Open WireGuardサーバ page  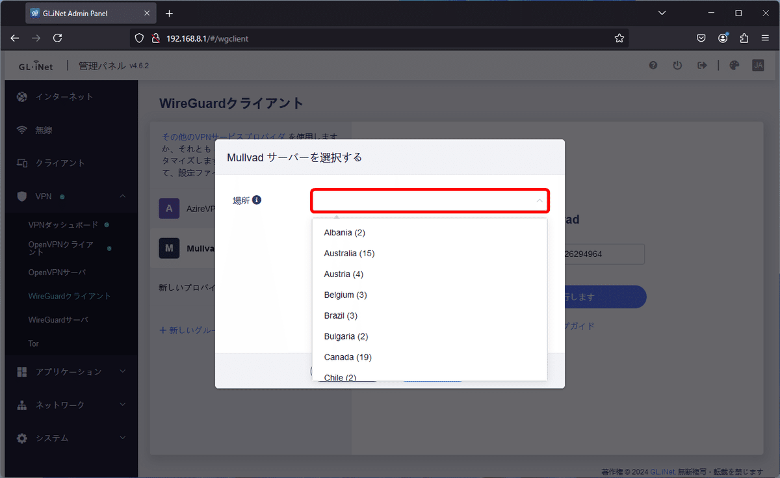pyautogui.click(x=58, y=320)
